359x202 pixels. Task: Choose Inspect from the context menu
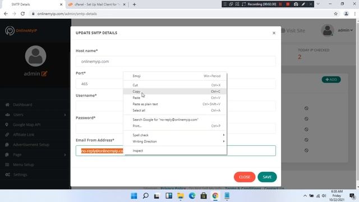click(x=175, y=151)
